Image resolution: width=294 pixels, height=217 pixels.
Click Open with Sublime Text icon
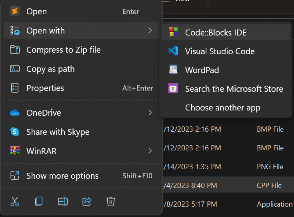(15, 12)
